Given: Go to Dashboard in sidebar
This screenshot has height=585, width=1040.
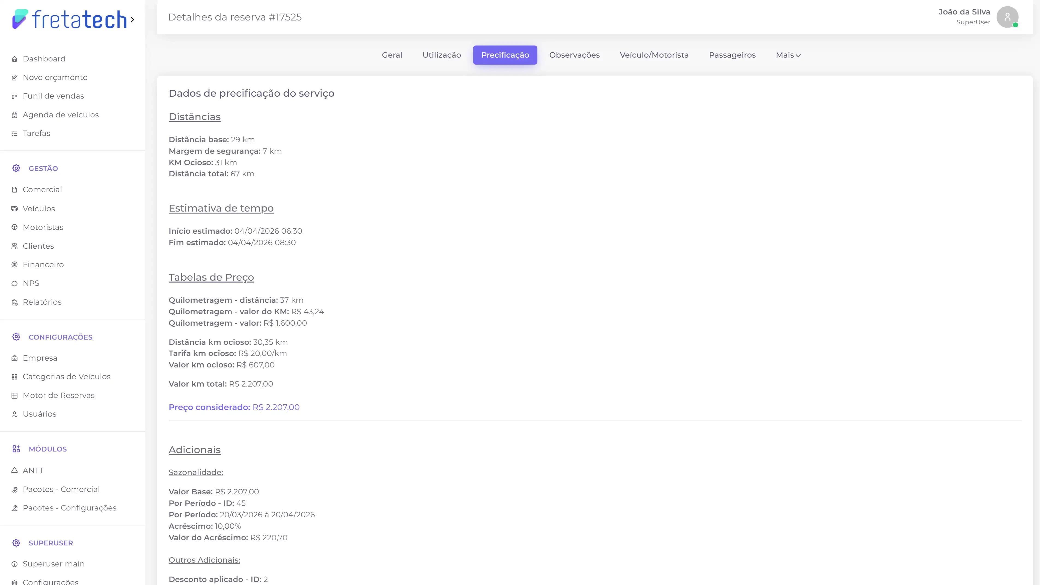Looking at the screenshot, I should coord(44,59).
